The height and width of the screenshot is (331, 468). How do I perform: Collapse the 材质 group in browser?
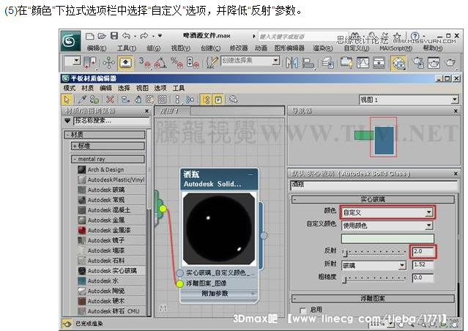tap(105, 135)
